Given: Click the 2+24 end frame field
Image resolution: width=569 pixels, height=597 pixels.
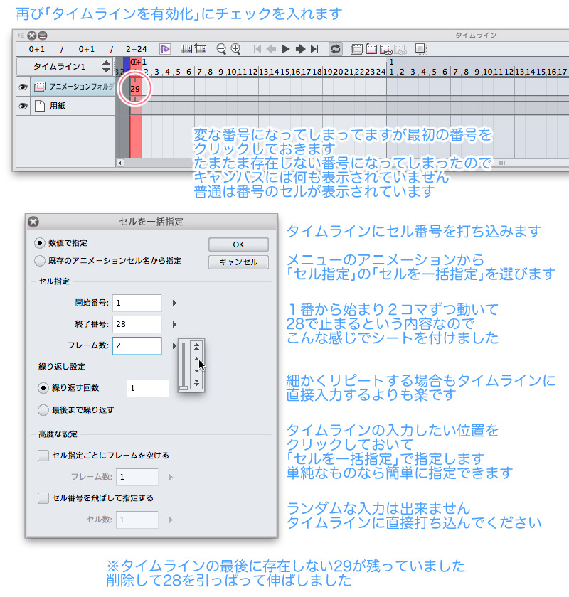Looking at the screenshot, I should point(136,49).
